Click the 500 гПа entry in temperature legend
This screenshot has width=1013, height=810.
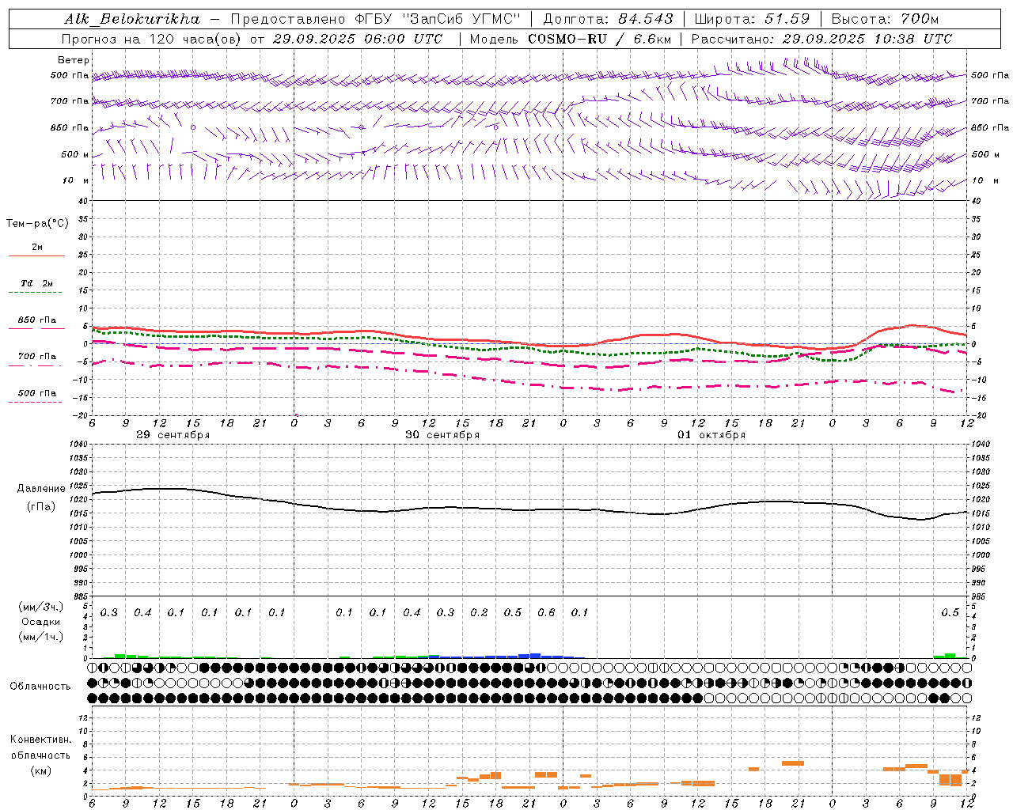click(37, 393)
